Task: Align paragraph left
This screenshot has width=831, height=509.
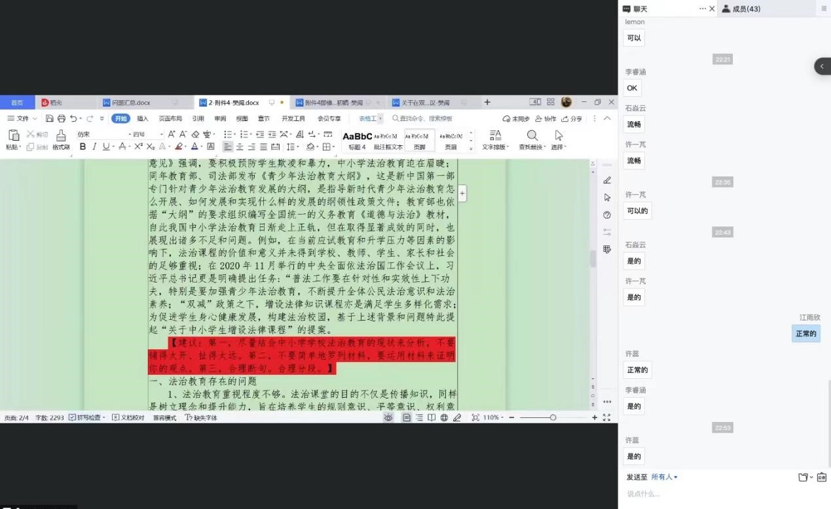Action: click(228, 147)
